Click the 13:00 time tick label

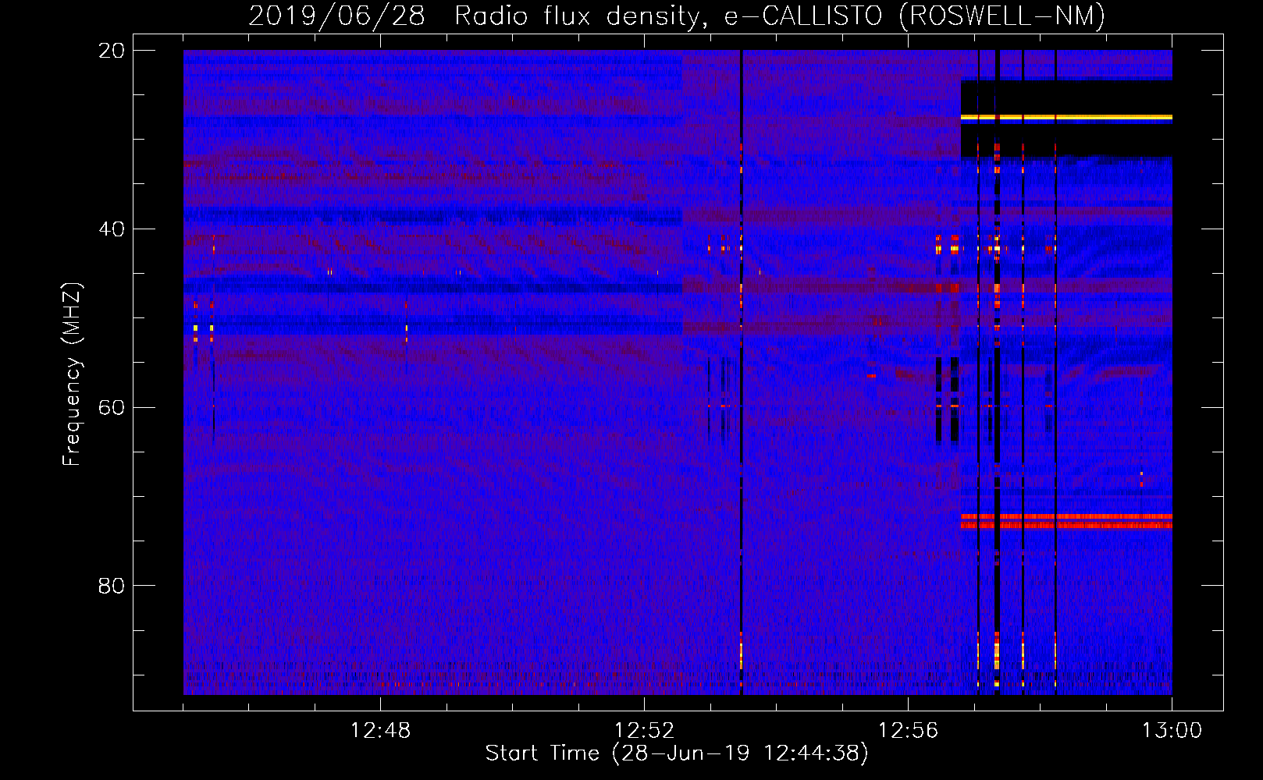tap(1172, 731)
